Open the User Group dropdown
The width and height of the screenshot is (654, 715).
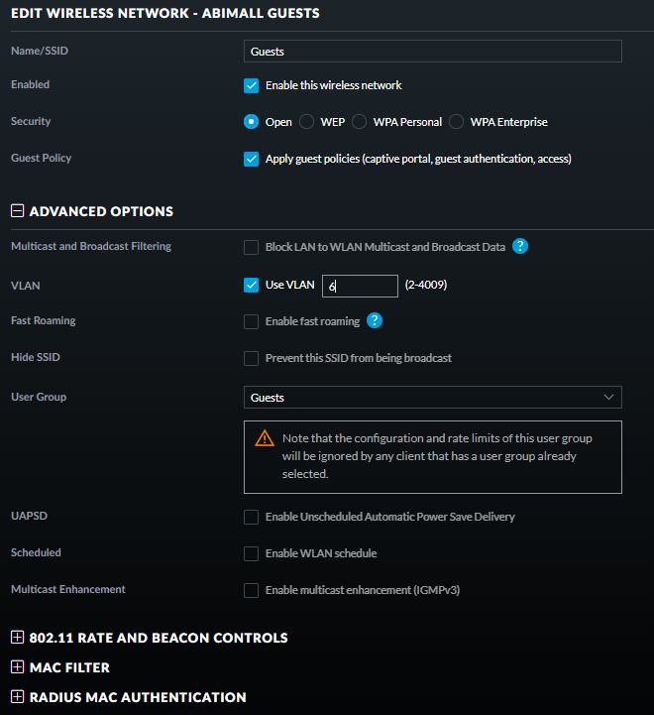tap(432, 398)
